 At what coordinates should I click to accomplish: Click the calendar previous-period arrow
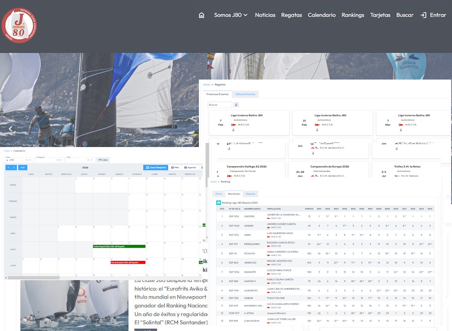tap(8, 167)
